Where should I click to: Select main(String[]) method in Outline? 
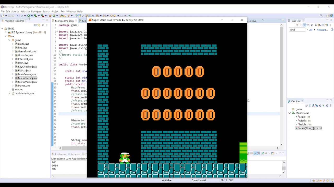coord(310,128)
